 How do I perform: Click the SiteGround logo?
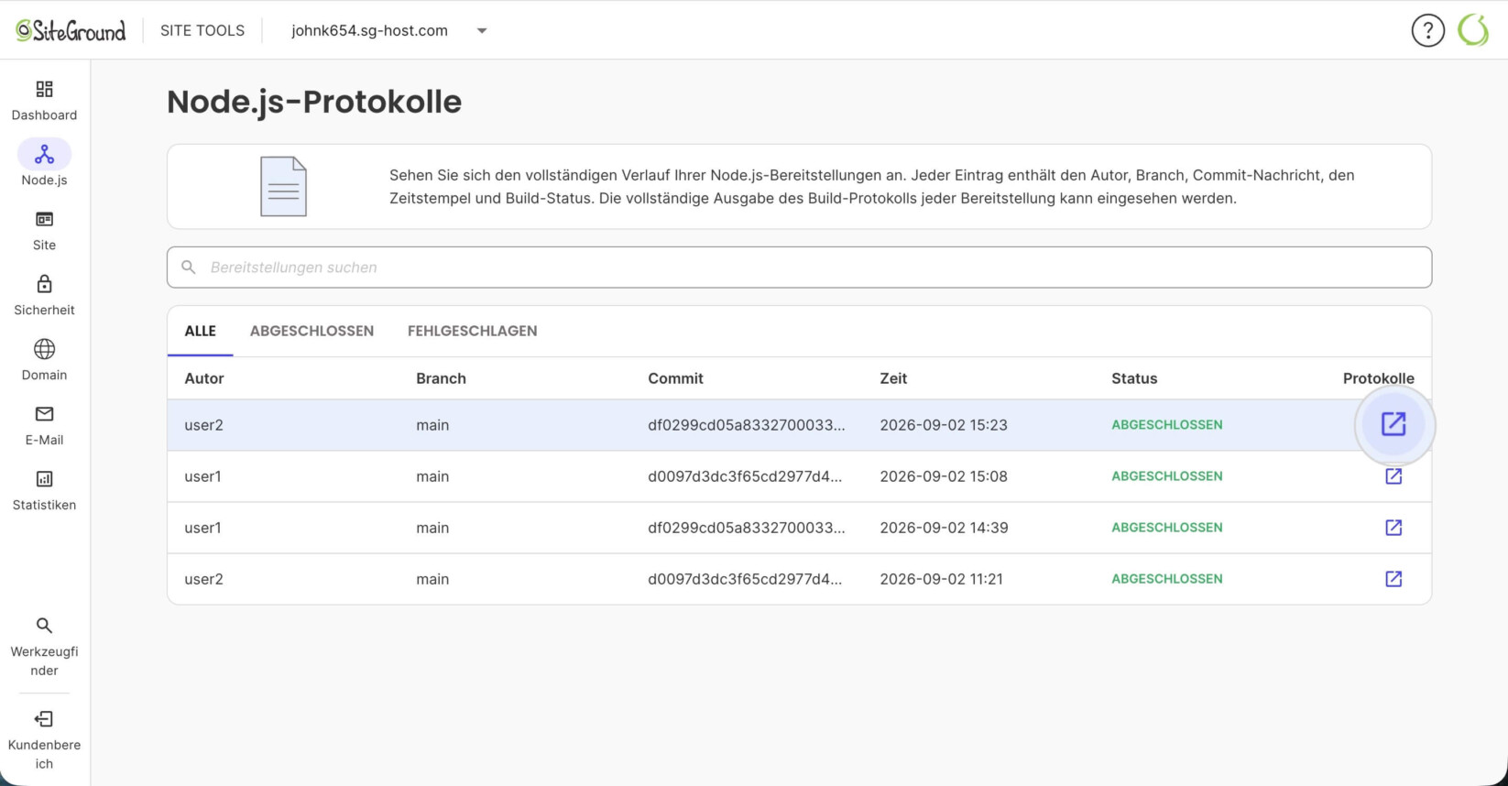coord(71,30)
